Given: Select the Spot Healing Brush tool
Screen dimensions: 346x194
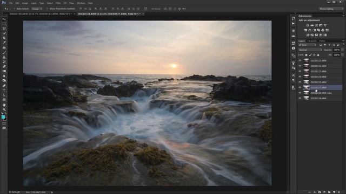Looking at the screenshot, I should click(x=4, y=48).
